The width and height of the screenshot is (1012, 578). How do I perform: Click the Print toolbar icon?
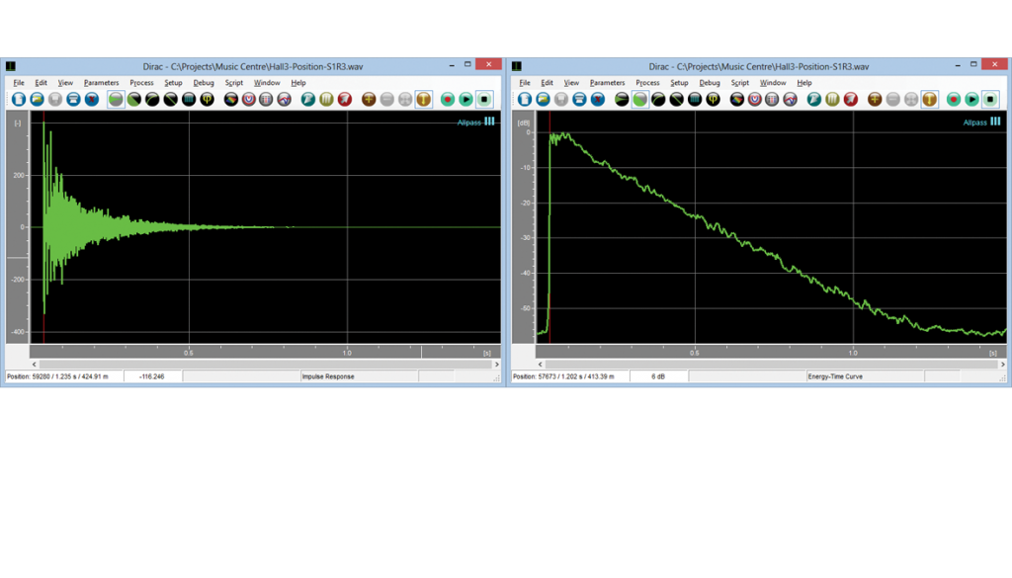coord(74,100)
